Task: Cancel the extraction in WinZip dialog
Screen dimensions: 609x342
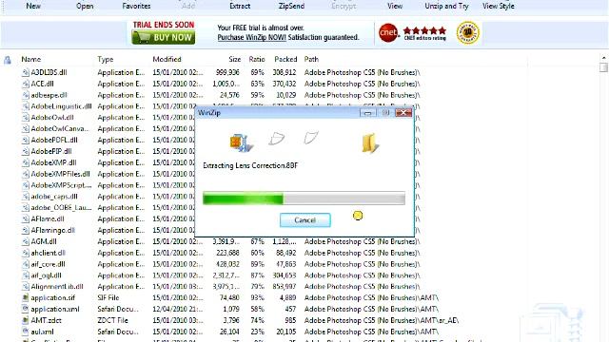Action: click(x=304, y=219)
